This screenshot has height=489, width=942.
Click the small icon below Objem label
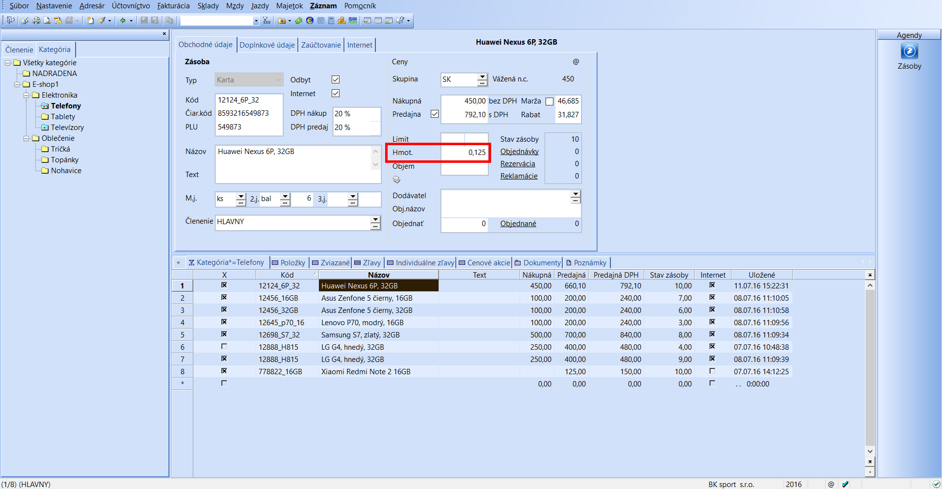coord(396,180)
